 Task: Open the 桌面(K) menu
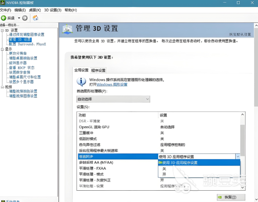[x=35, y=10]
